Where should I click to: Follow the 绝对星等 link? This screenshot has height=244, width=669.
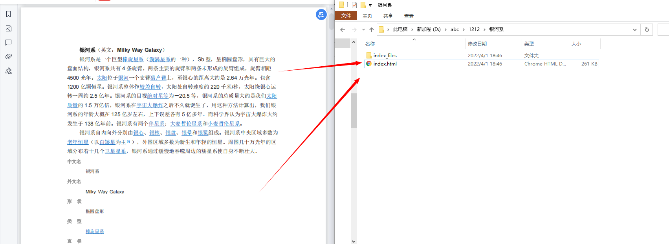click(158, 96)
